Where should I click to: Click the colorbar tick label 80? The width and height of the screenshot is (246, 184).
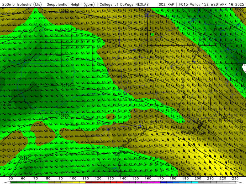[48, 178]
